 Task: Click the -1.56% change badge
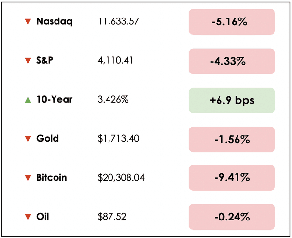(232, 139)
